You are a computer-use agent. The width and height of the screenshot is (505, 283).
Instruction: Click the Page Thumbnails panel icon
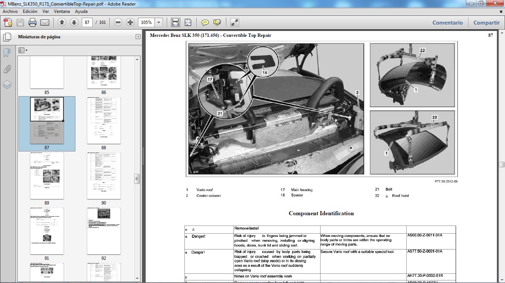tap(7, 37)
